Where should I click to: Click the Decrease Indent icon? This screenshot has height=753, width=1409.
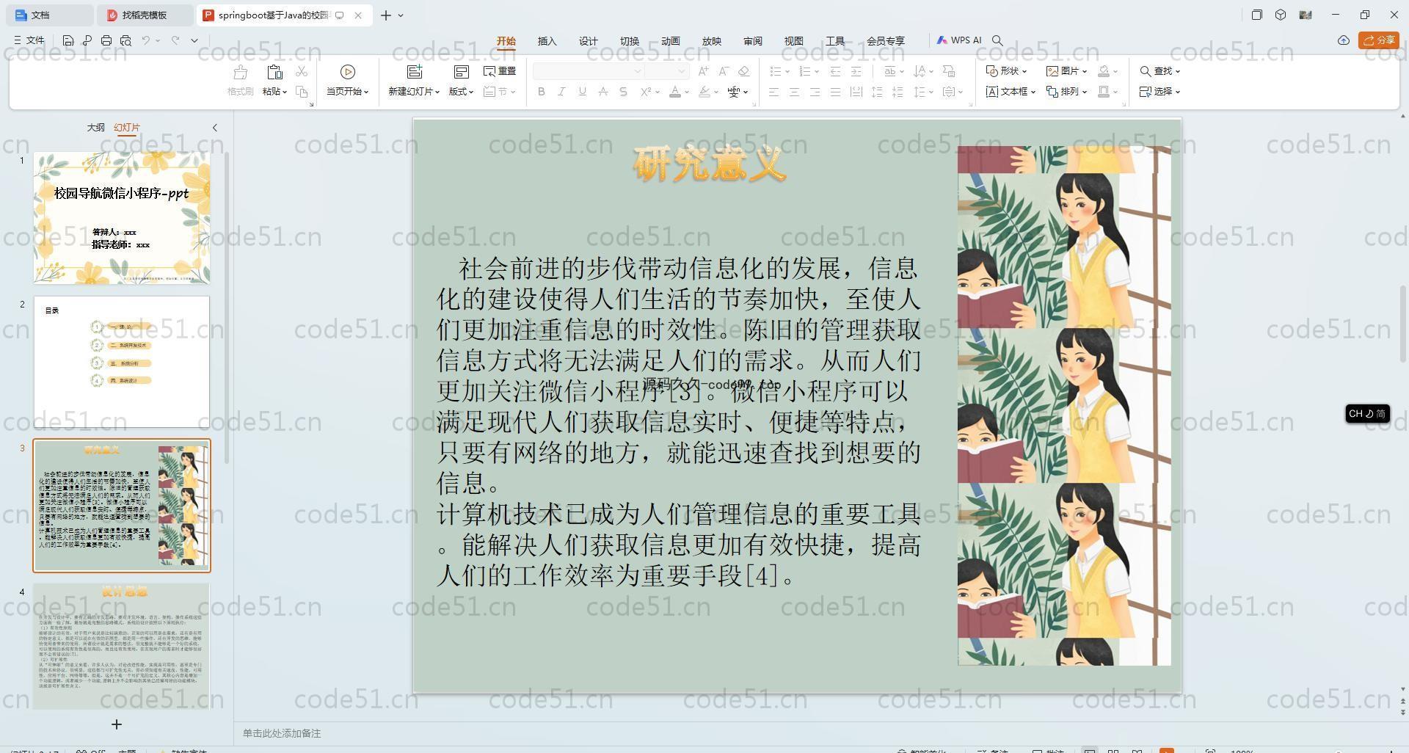[835, 71]
